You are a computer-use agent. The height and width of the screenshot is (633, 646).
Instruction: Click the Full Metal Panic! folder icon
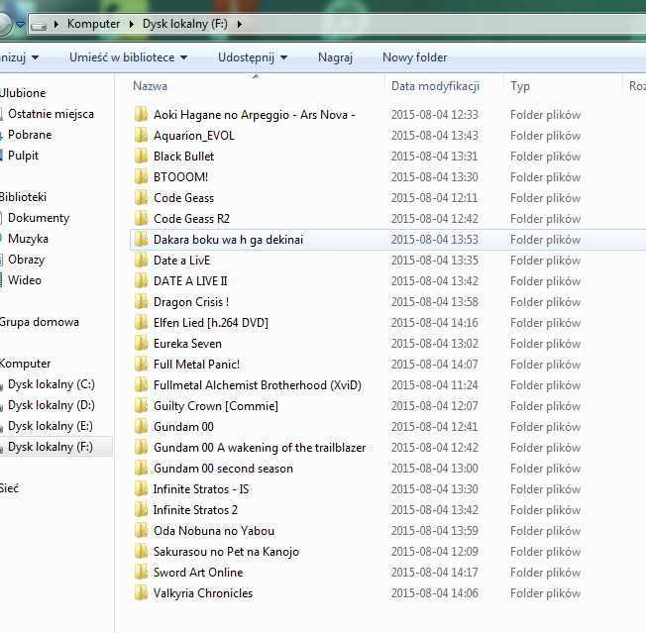click(x=141, y=364)
